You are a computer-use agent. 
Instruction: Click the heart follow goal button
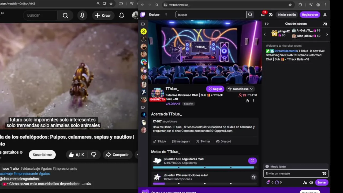[x=252, y=161]
